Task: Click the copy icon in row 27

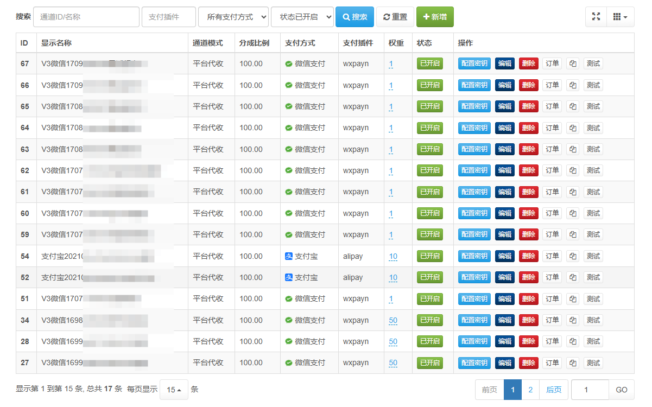Action: tap(573, 363)
